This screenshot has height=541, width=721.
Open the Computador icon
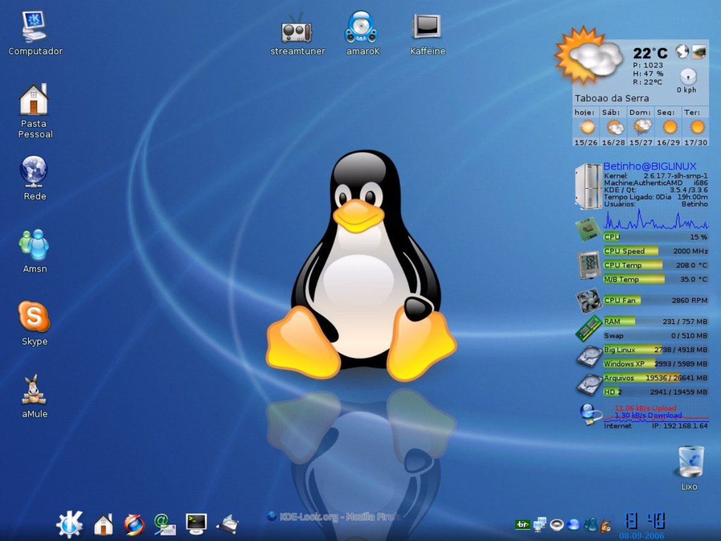tap(34, 27)
